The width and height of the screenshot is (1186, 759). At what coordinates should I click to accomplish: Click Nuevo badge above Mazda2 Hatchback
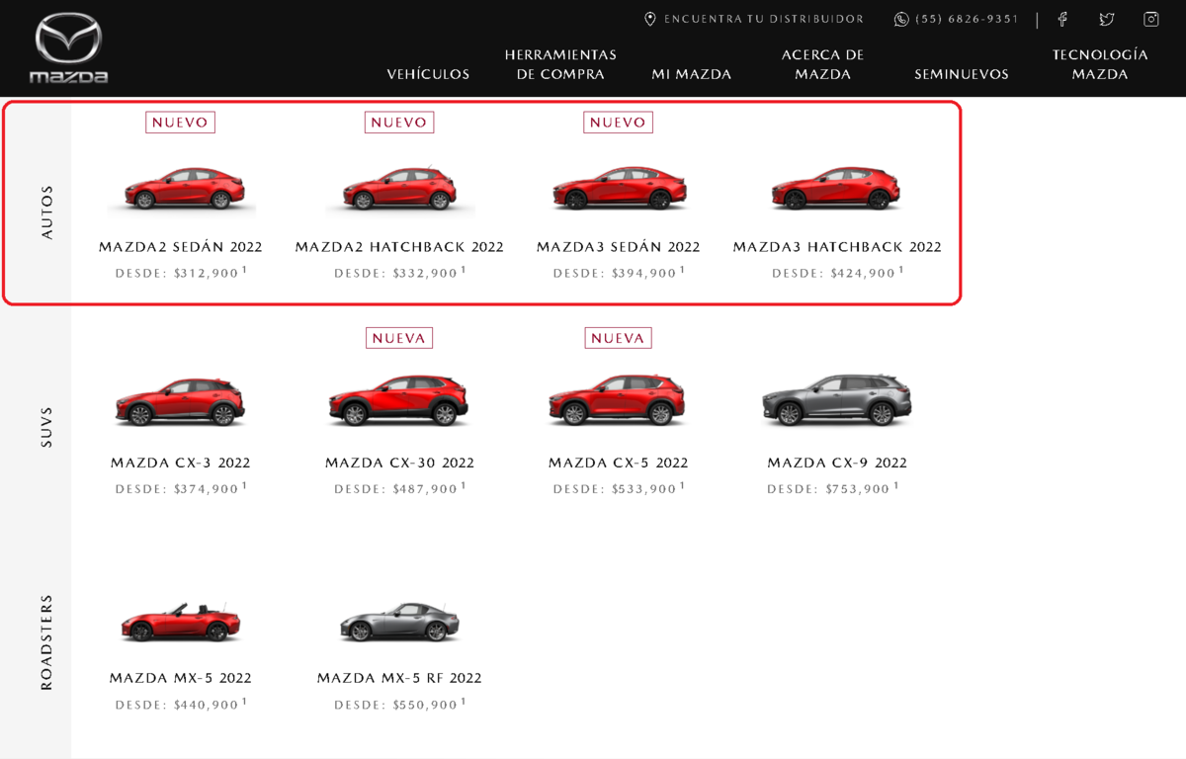399,123
